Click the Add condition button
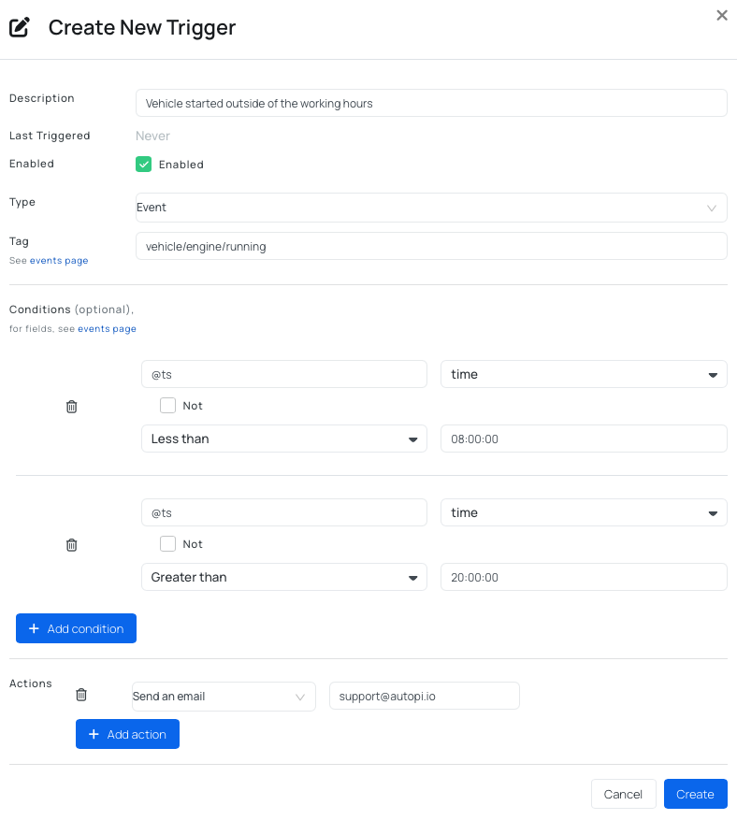737x820 pixels. (76, 628)
